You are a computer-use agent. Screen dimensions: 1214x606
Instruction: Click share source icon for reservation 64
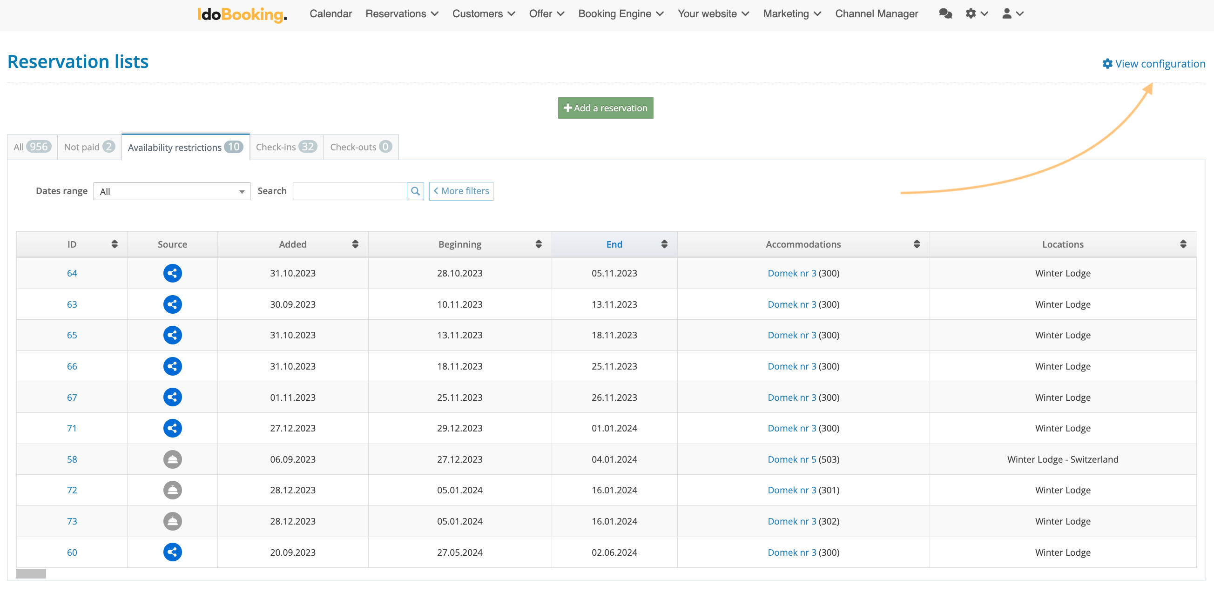pyautogui.click(x=173, y=273)
